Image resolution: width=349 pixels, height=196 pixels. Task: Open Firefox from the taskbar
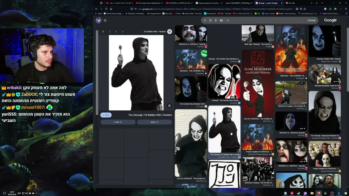tap(318, 194)
